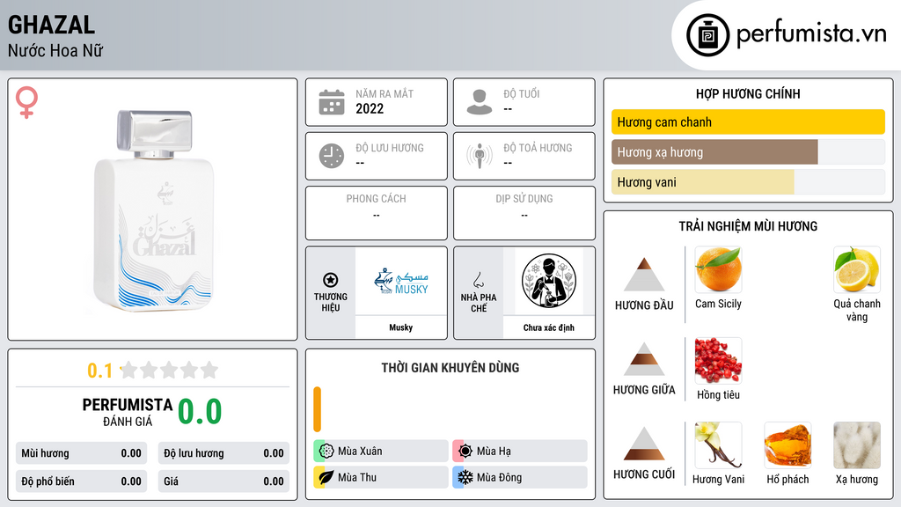901x507 pixels.
Task: Select the Hồng tiêu pink pepper image
Action: [x=718, y=360]
